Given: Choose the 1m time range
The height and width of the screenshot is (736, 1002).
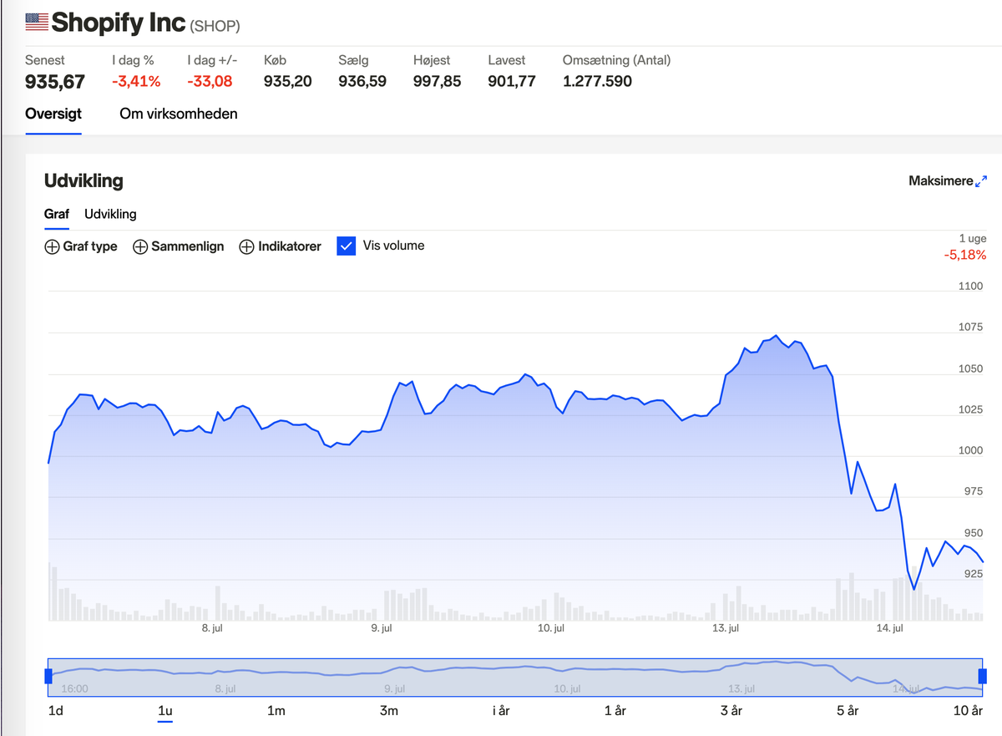Looking at the screenshot, I should (x=276, y=711).
